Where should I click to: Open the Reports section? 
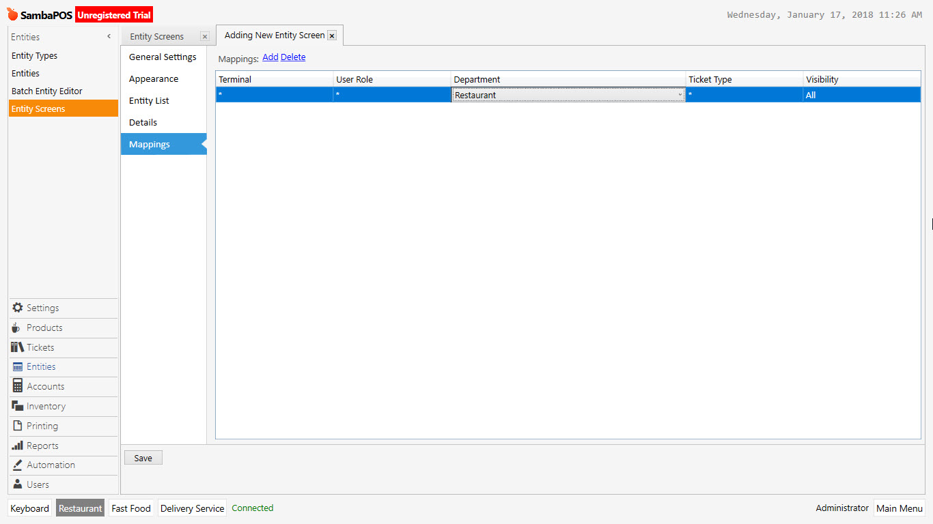pyautogui.click(x=41, y=446)
